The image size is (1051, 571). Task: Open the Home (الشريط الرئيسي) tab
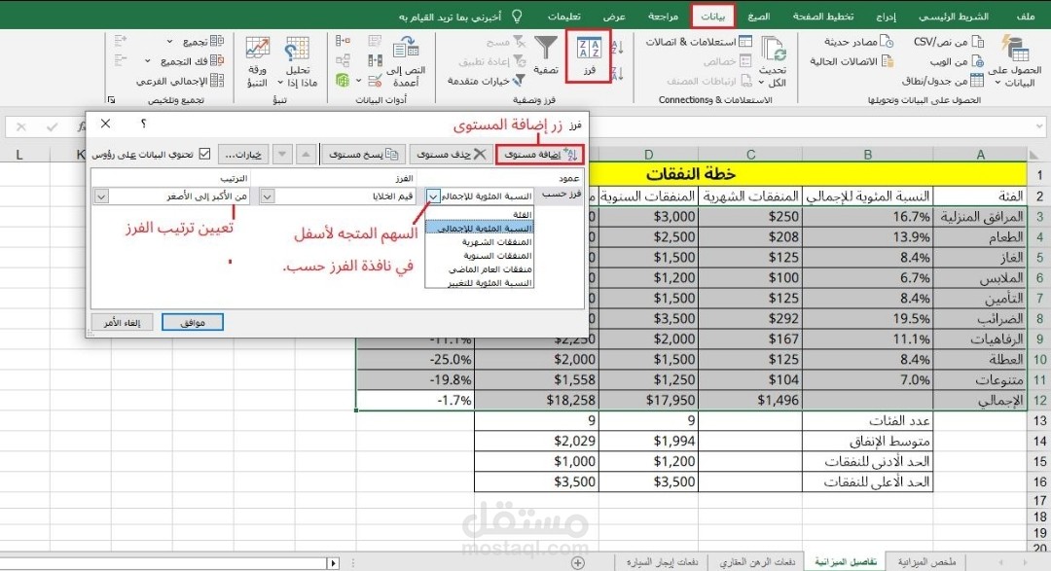pos(953,17)
